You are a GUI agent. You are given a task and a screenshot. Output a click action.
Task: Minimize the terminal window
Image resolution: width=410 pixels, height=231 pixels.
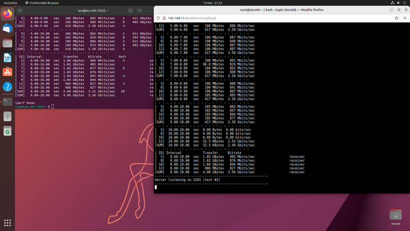tap(150, 11)
